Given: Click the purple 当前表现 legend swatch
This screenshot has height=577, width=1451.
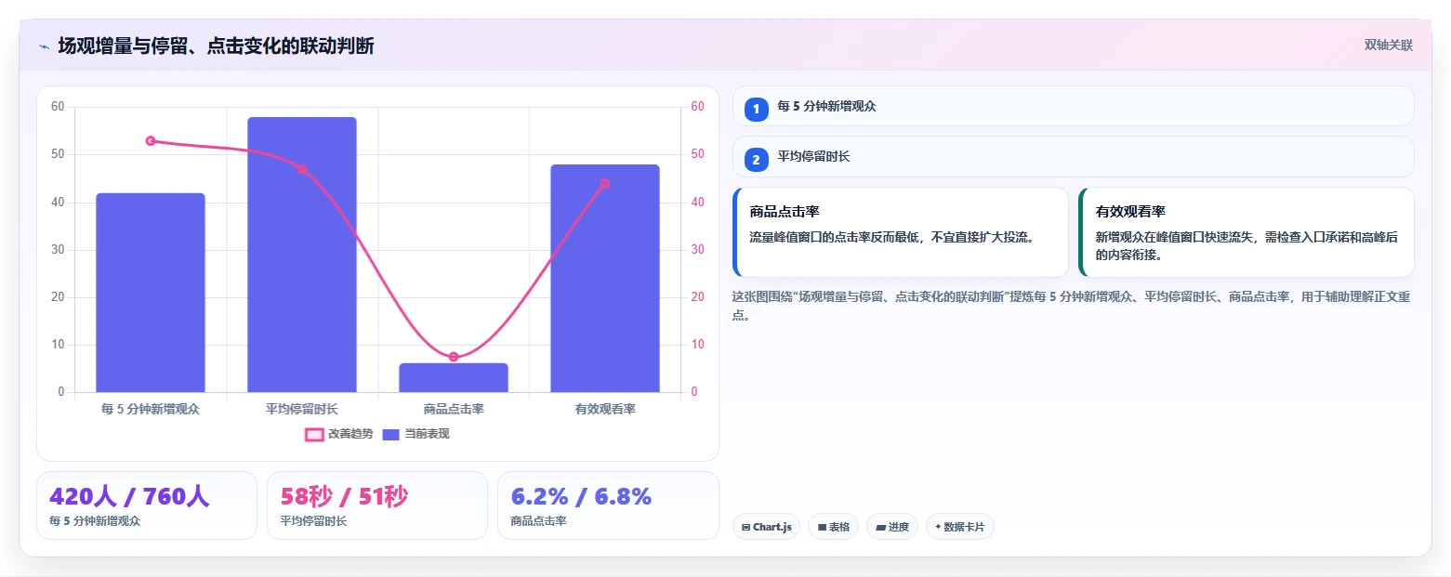Looking at the screenshot, I should point(391,434).
